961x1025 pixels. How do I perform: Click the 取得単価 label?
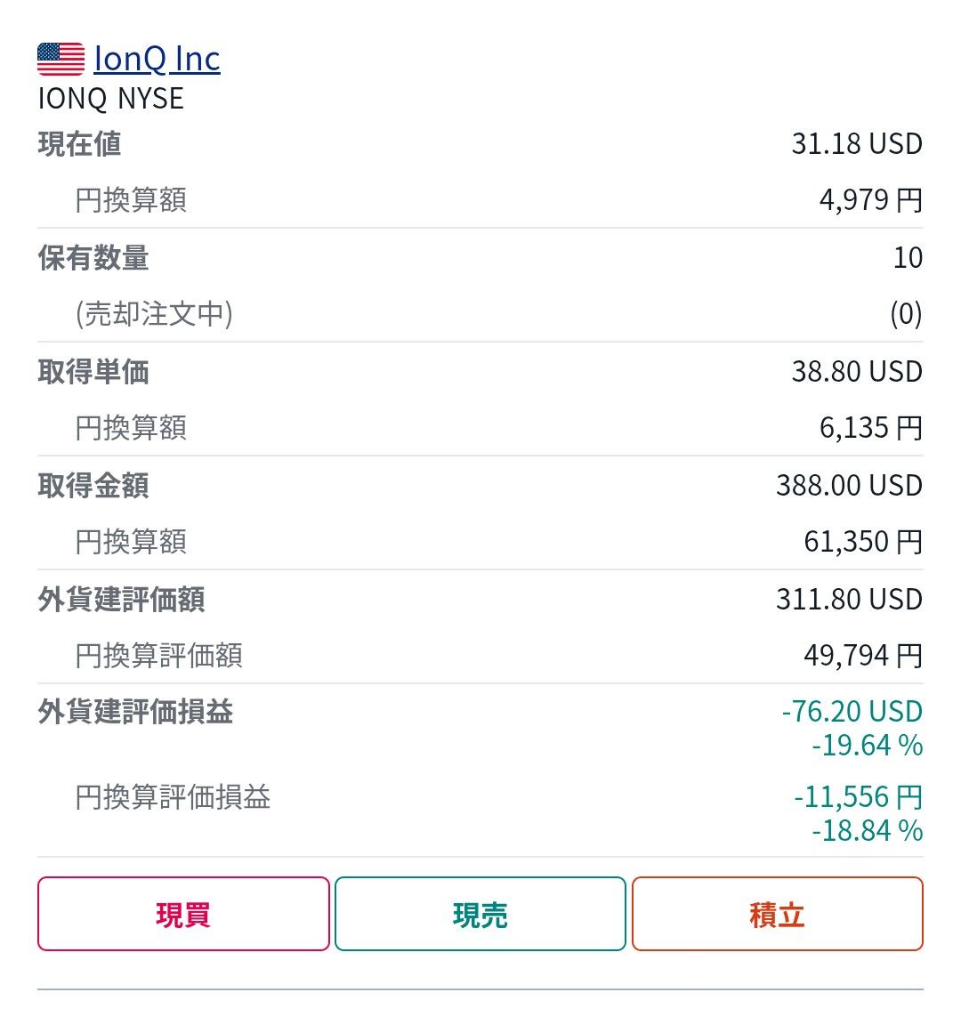93,372
